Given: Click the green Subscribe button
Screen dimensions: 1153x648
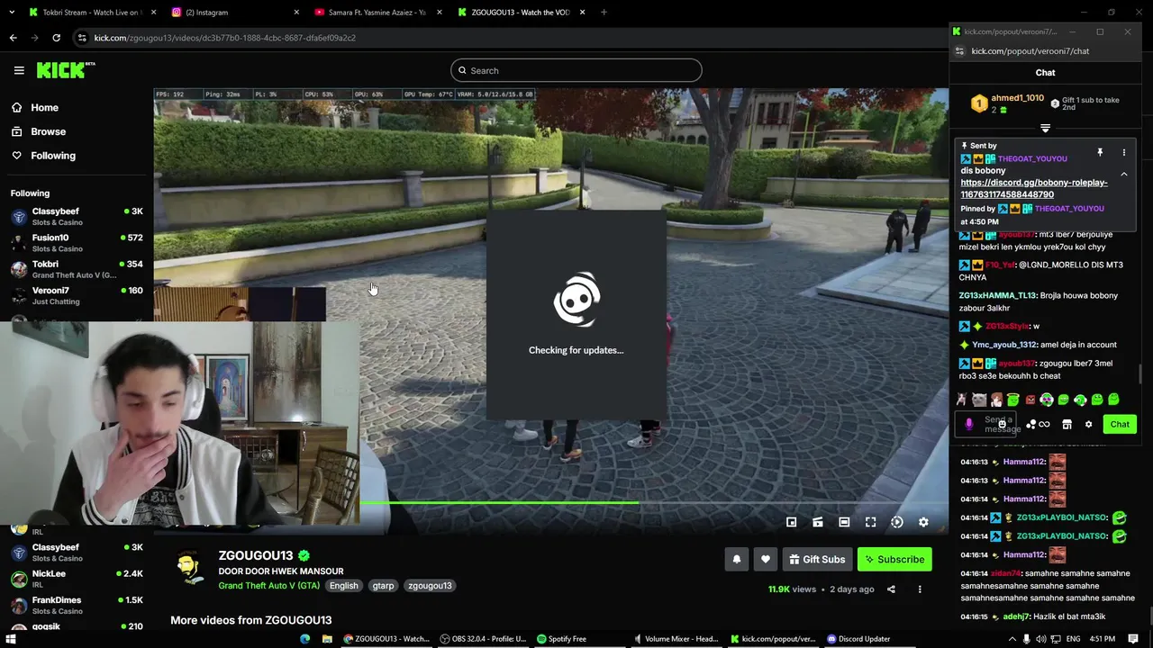Looking at the screenshot, I should pyautogui.click(x=894, y=559).
